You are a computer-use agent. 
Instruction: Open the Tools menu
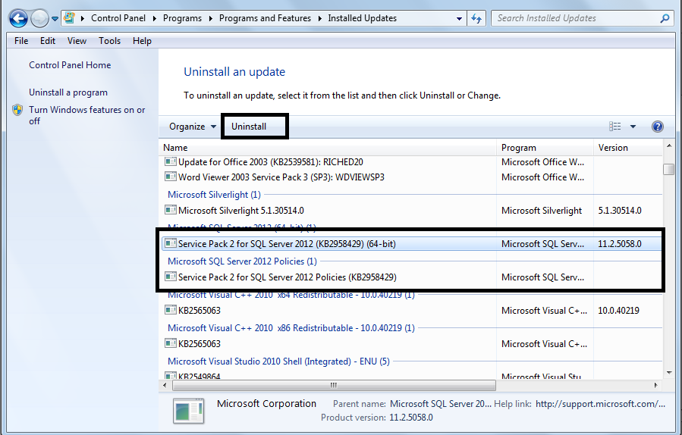(109, 41)
